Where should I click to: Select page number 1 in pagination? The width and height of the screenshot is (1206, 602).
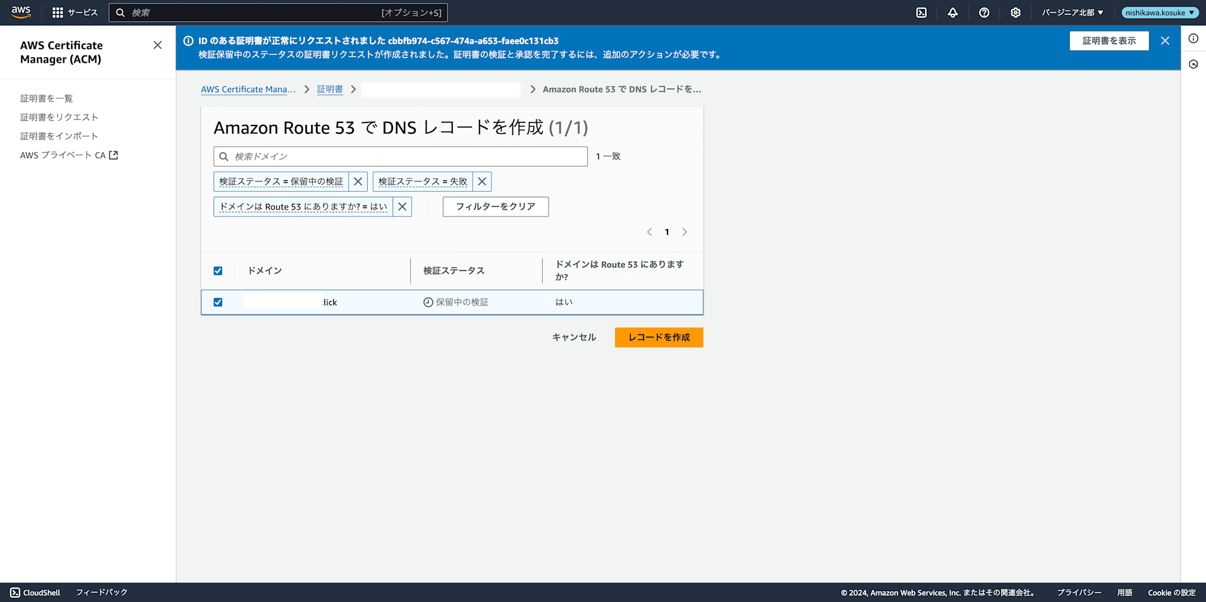coord(667,232)
